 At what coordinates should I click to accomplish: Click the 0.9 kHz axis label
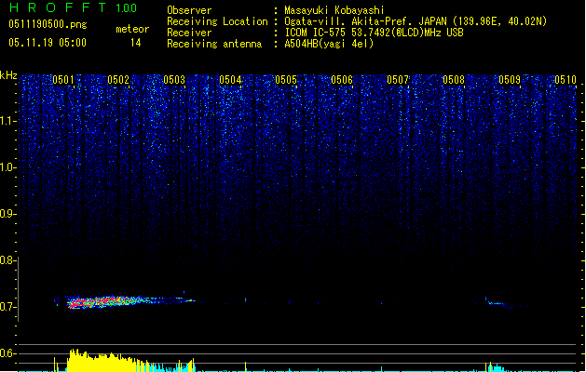tap(8, 214)
